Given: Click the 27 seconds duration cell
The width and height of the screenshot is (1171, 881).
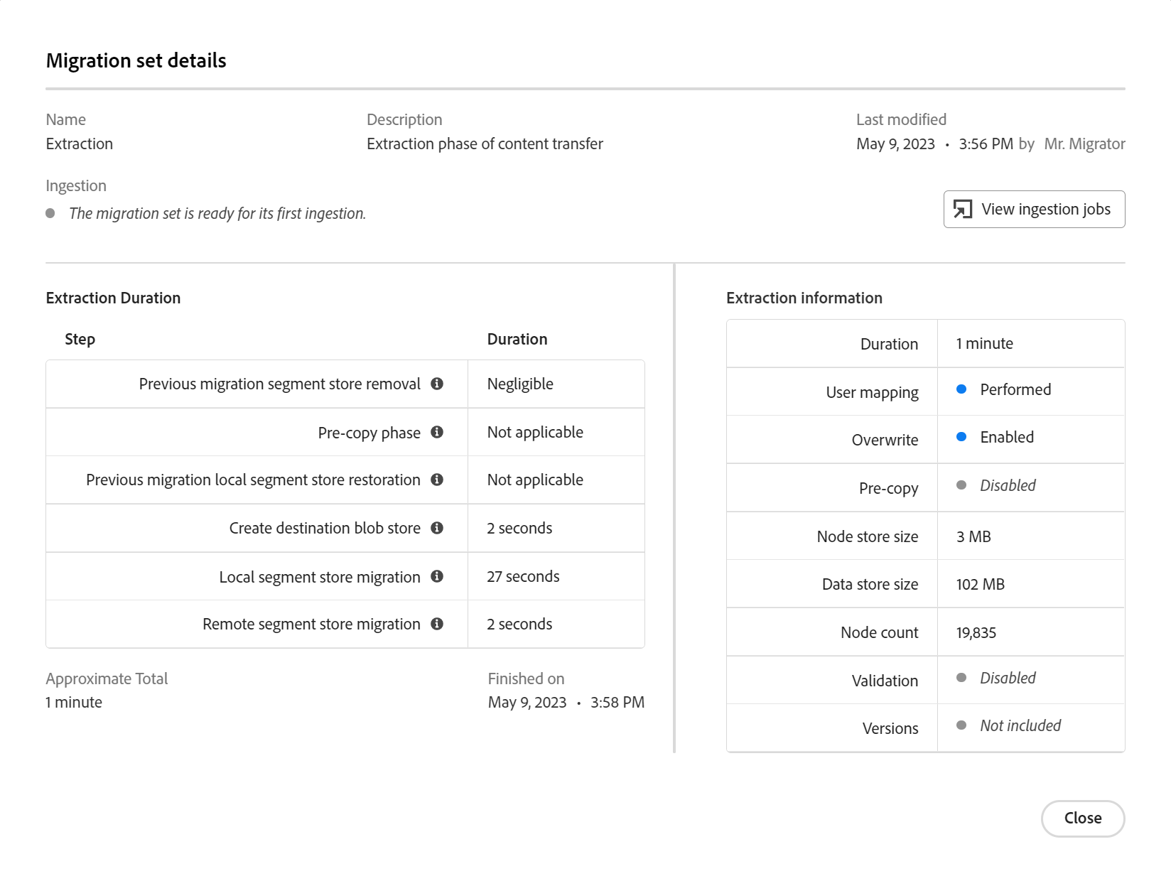Looking at the screenshot, I should pos(523,577).
